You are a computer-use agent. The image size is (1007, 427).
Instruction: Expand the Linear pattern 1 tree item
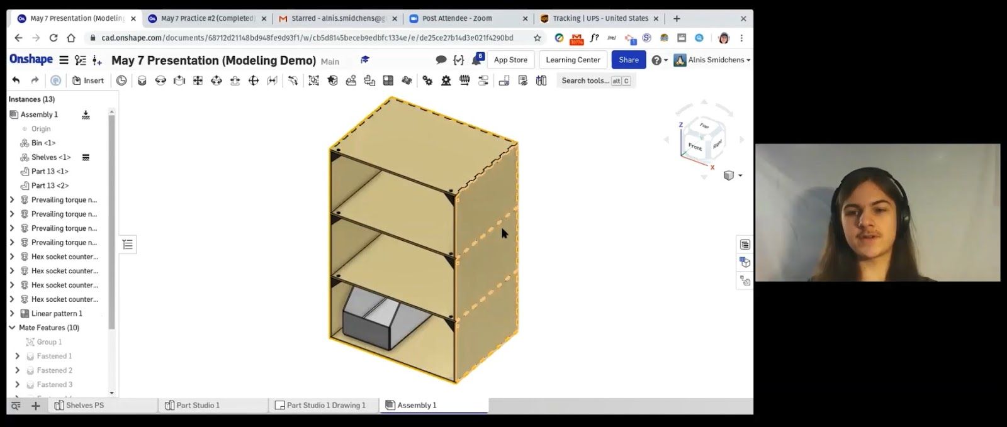(12, 313)
